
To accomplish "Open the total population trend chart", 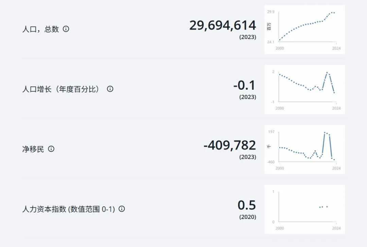I will click(x=304, y=30).
